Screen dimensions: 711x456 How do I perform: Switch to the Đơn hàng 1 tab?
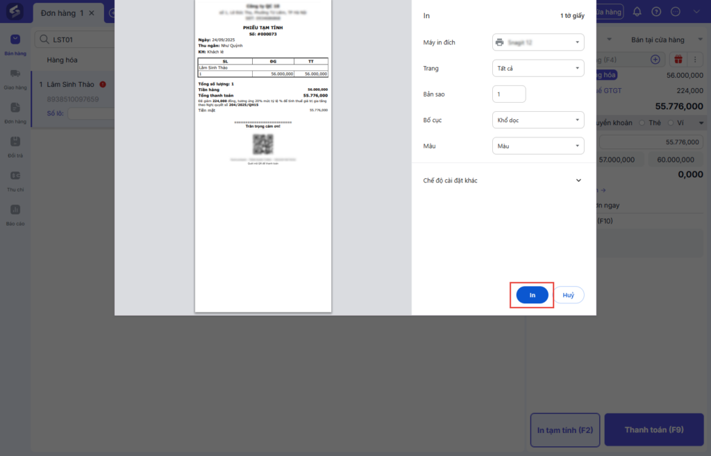pos(62,13)
